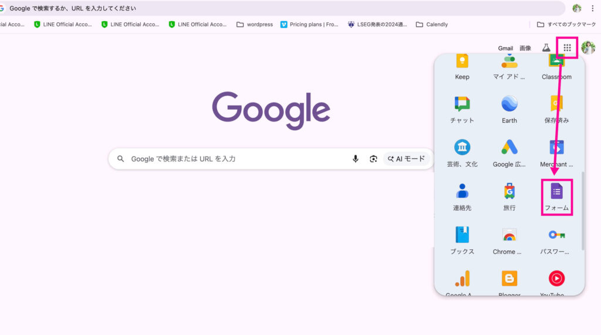Screen dimensions: 601x335
Task: Open すべてのブックマーク folder
Action: pyautogui.click(x=567, y=25)
